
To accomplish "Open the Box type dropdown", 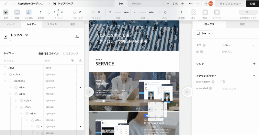I will pyautogui.click(x=203, y=34).
